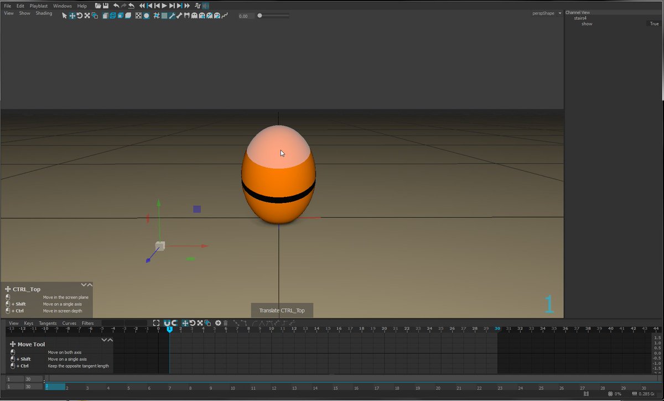Click the show attribute row in Channel View

point(613,24)
